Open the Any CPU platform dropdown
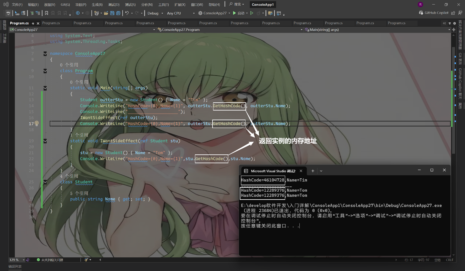This screenshot has height=271, width=465. point(181,13)
